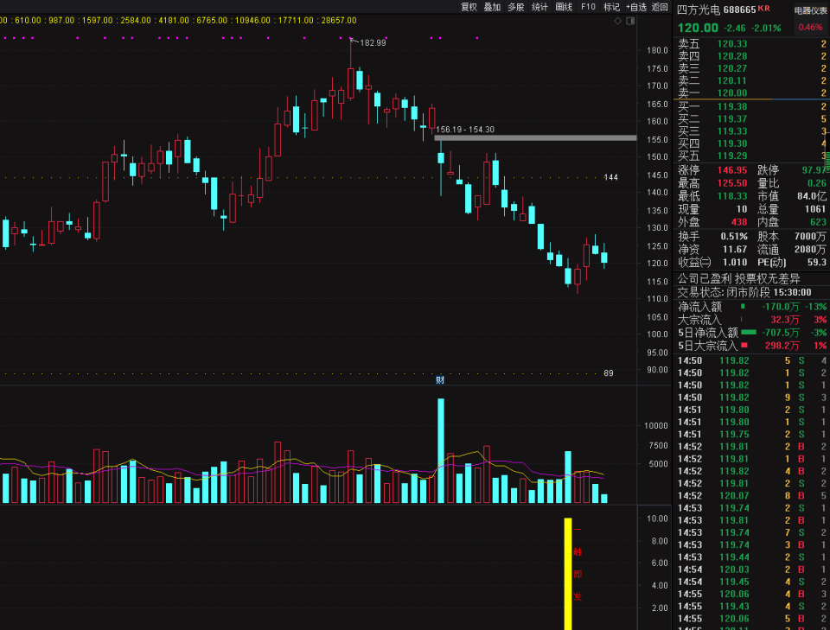
Task: Toggle the side panel layout icon
Action: click(630, 21)
